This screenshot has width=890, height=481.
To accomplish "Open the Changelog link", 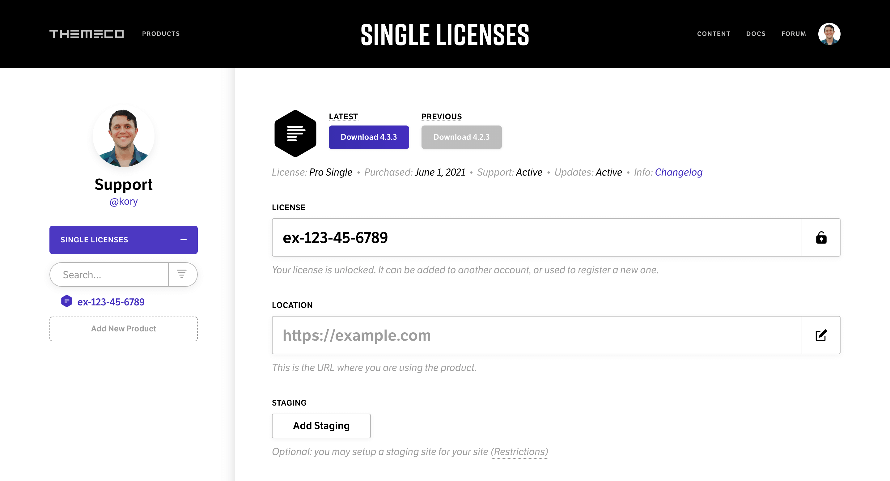I will tap(679, 172).
